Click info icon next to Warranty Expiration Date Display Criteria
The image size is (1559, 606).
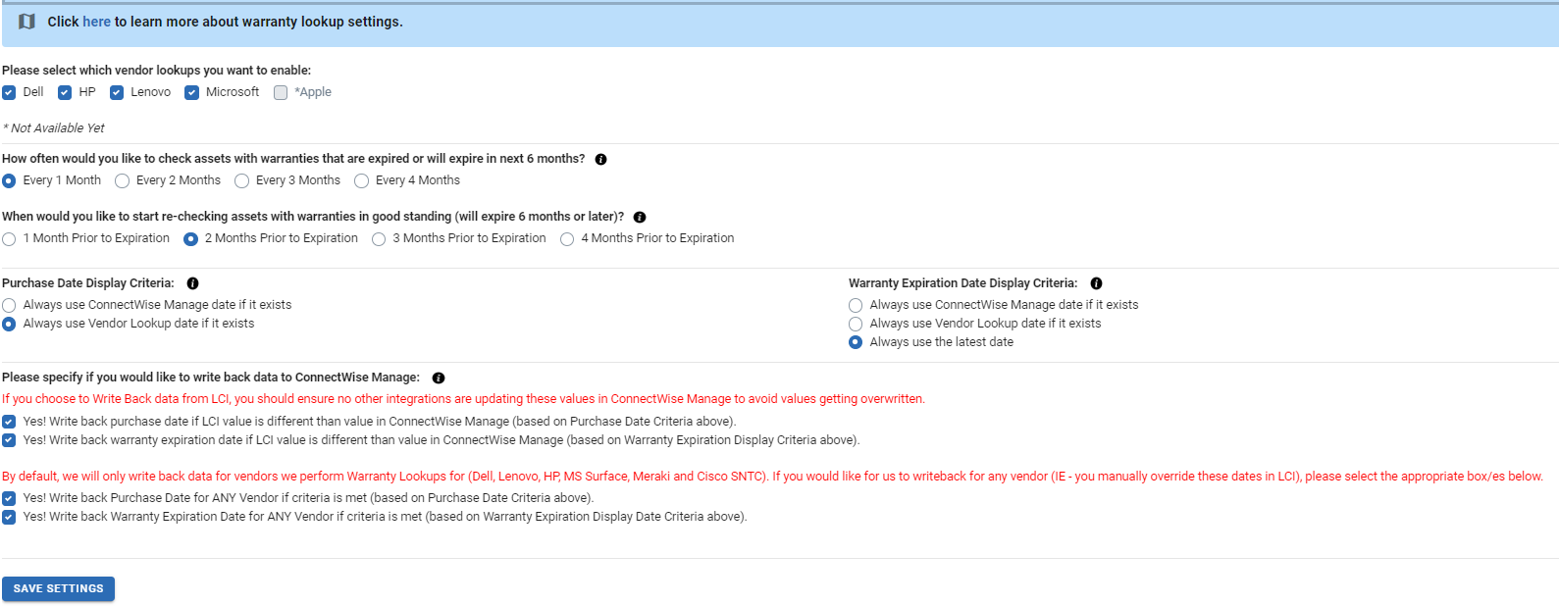pyautogui.click(x=1096, y=283)
